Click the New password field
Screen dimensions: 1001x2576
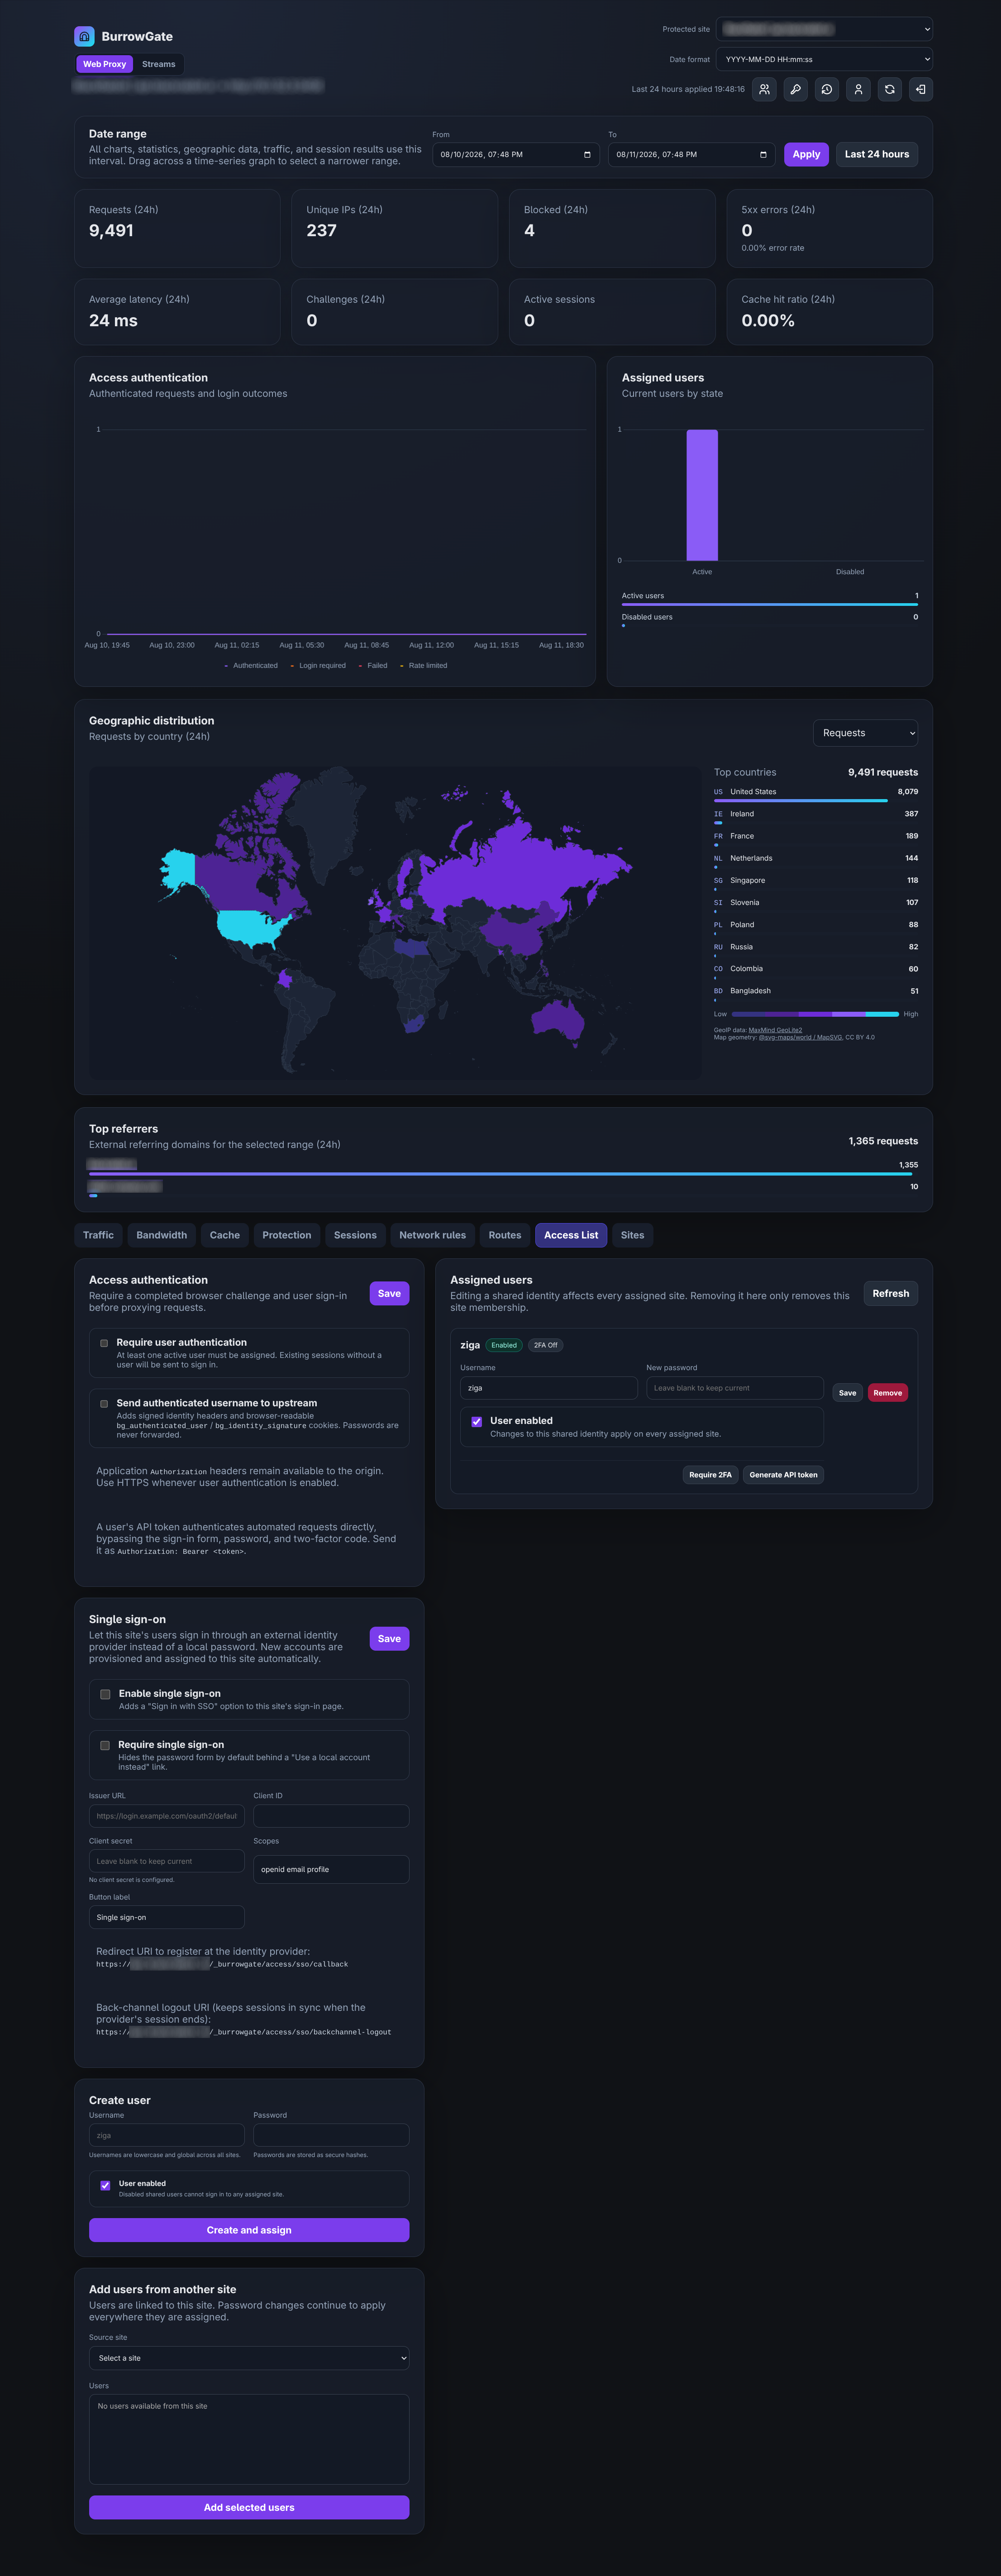[x=735, y=1388]
